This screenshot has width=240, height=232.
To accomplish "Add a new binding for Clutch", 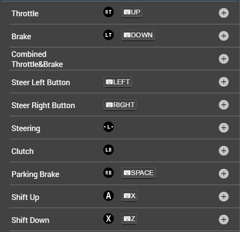I will 224,151.
